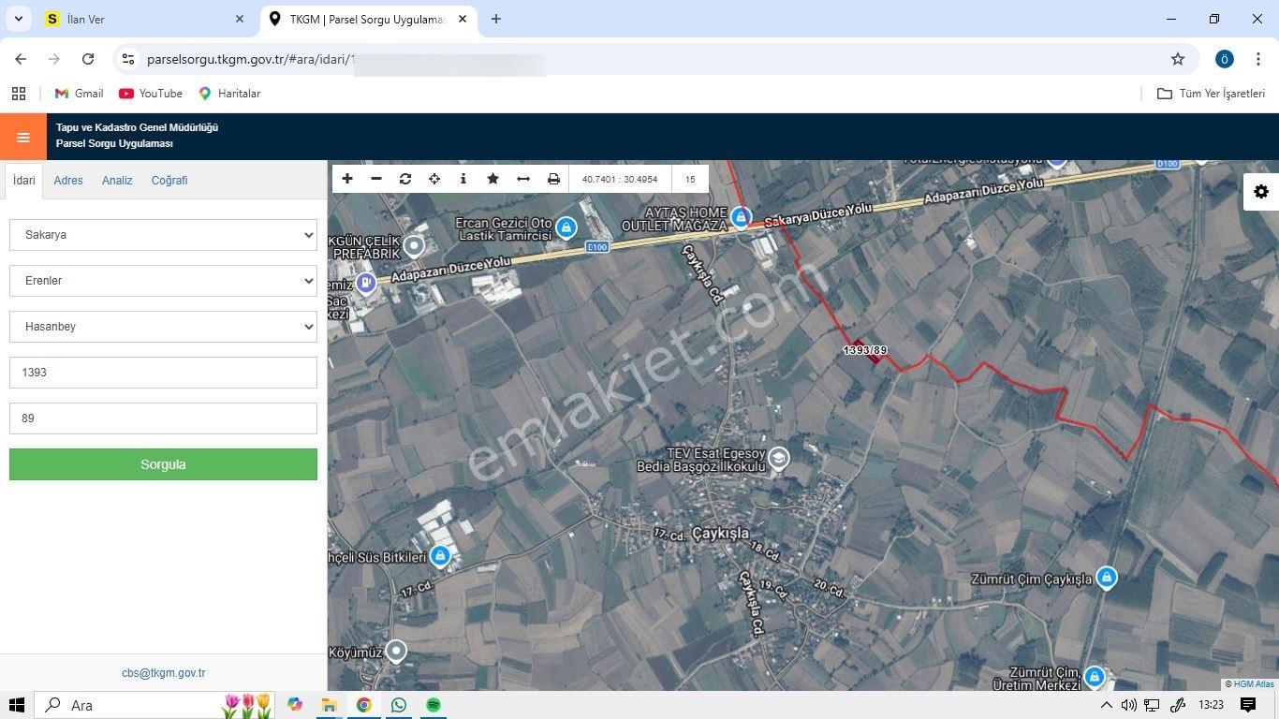This screenshot has width=1279, height=719.
Task: Open the cbs@tkgm.gov.tr email link
Action: pos(163,673)
